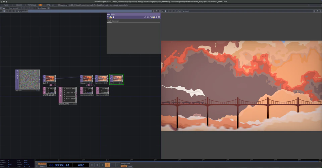Screen dimensions: 322x168
Task: Click the out1 operator name field
Action: pyautogui.click(x=136, y=14)
